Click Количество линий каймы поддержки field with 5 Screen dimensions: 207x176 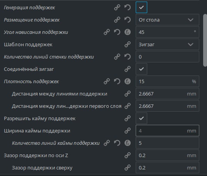[167, 143]
